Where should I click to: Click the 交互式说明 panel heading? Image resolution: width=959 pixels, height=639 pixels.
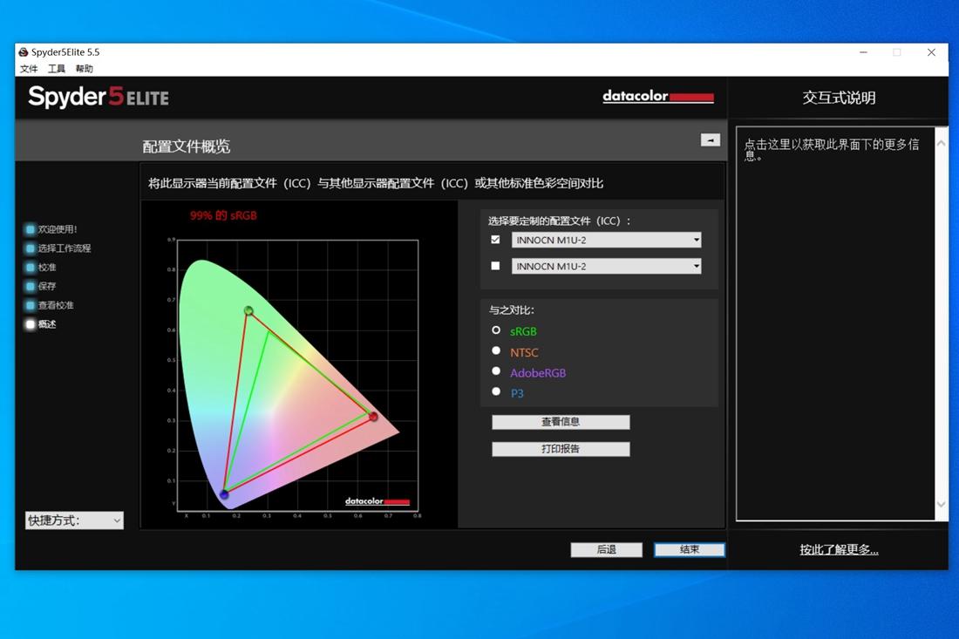click(x=839, y=98)
